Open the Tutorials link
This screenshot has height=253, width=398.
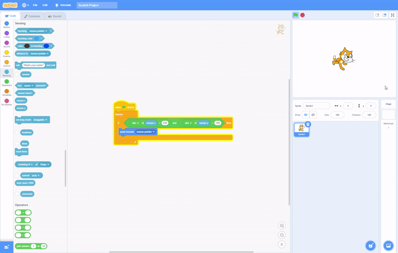[x=63, y=5]
